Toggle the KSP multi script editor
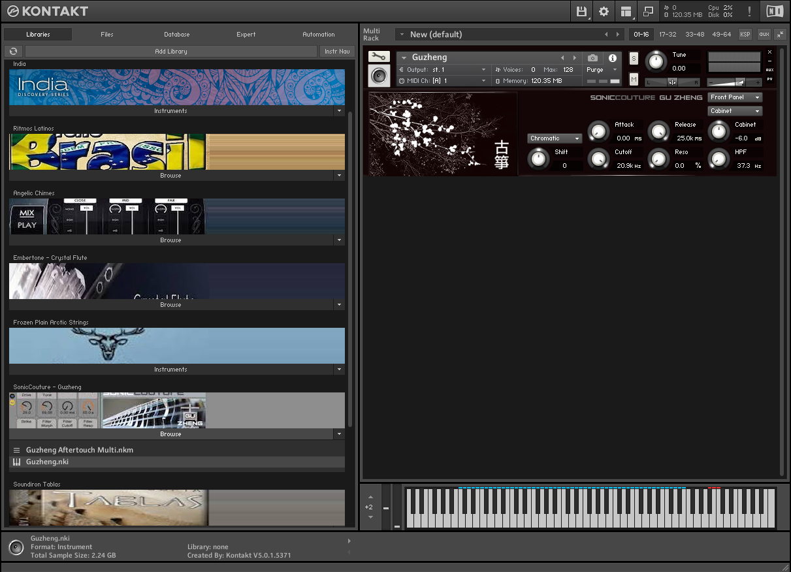 [745, 34]
